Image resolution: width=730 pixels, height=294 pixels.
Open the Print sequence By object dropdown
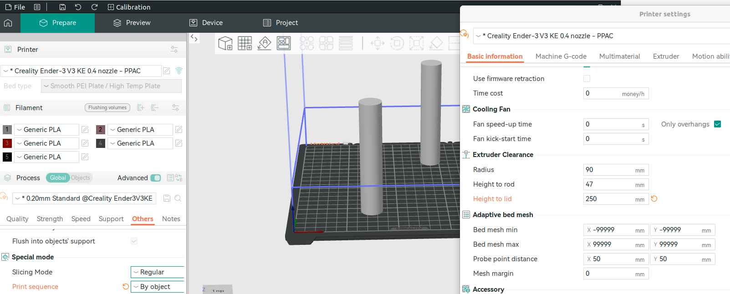point(158,287)
